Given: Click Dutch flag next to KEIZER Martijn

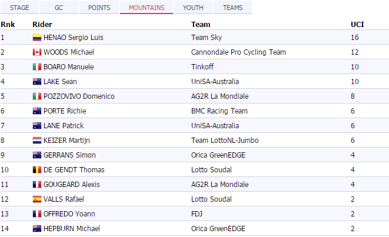Looking at the screenshot, I should coord(37,141).
